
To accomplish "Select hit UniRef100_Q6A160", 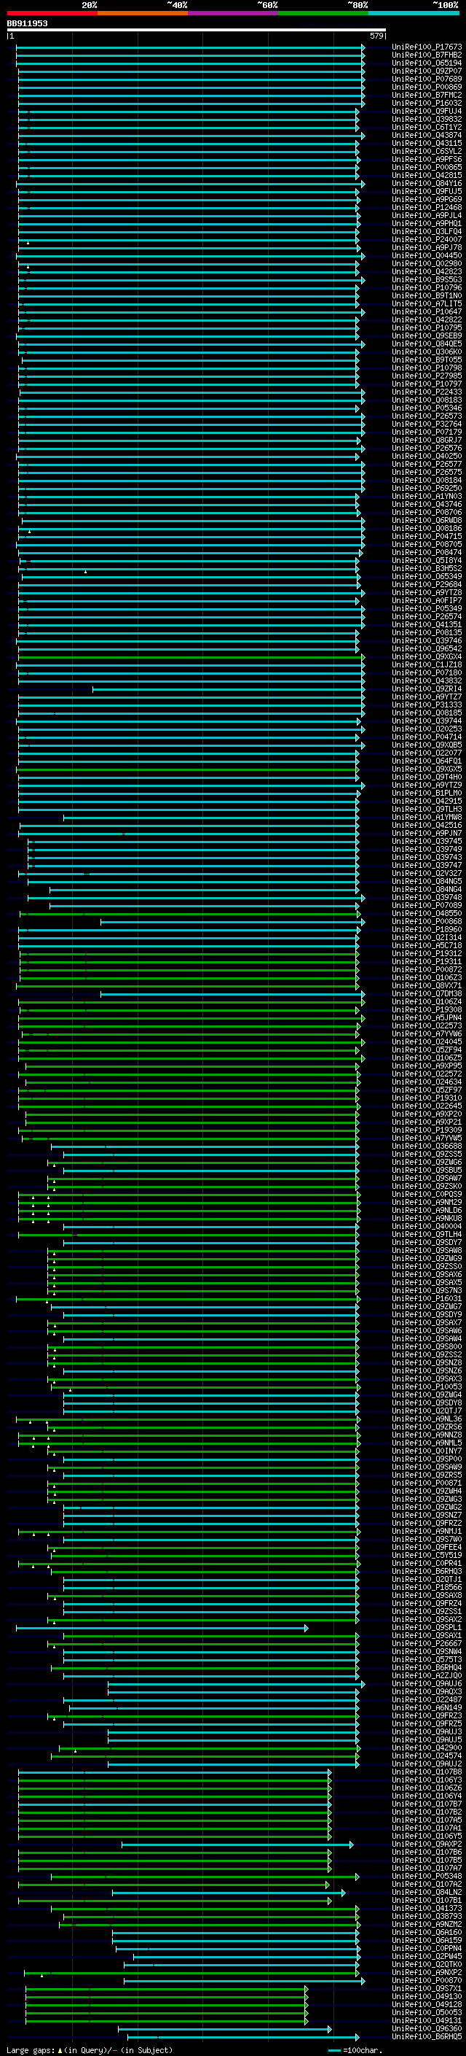I will pos(426,1932).
